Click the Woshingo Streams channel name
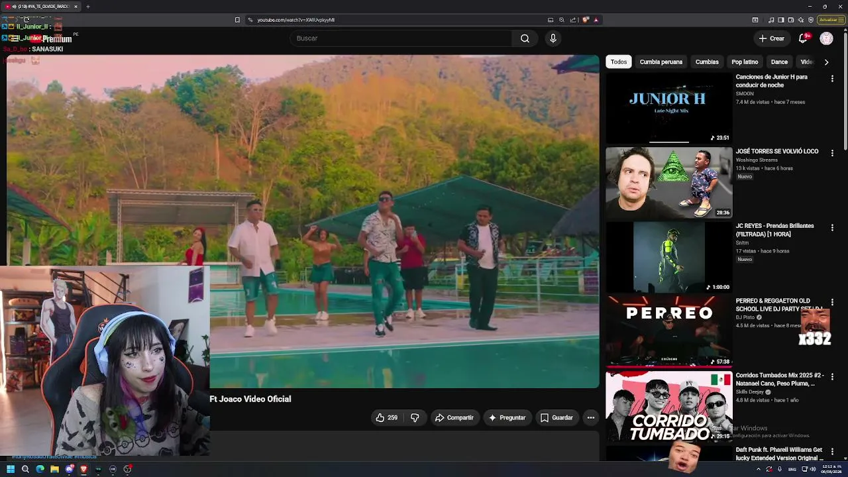Viewport: 848px width, 477px height. 757,160
